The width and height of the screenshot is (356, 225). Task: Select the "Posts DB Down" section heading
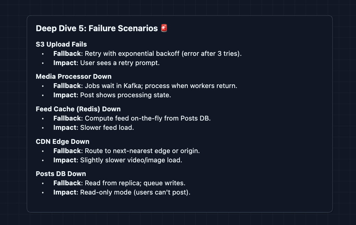click(x=61, y=174)
